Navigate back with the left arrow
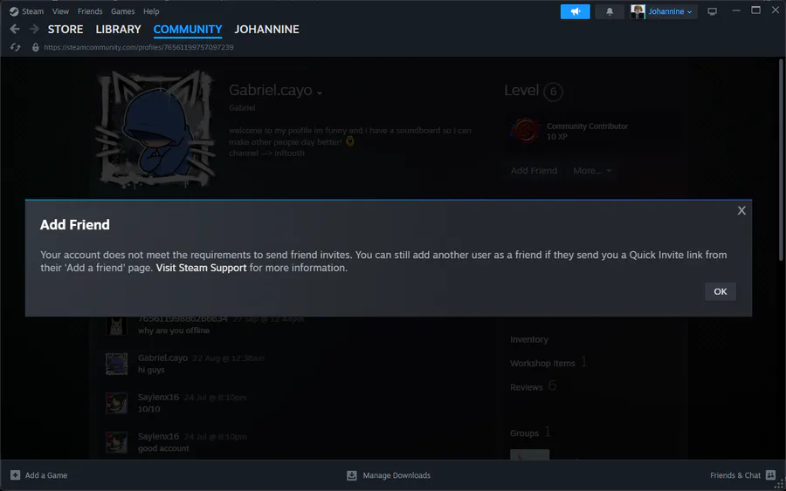The width and height of the screenshot is (786, 491). (x=15, y=29)
